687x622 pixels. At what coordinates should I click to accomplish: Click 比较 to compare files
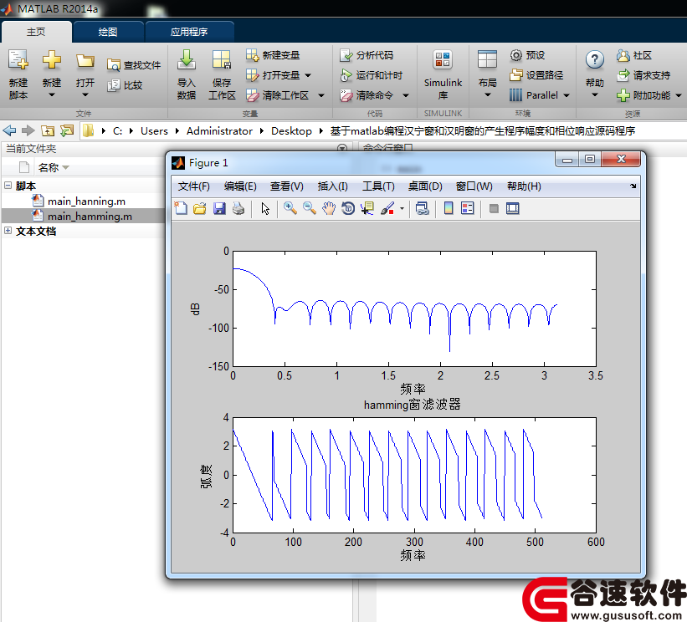[x=126, y=85]
